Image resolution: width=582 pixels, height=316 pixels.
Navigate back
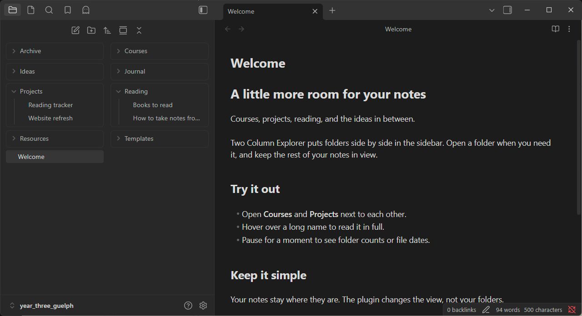point(228,29)
